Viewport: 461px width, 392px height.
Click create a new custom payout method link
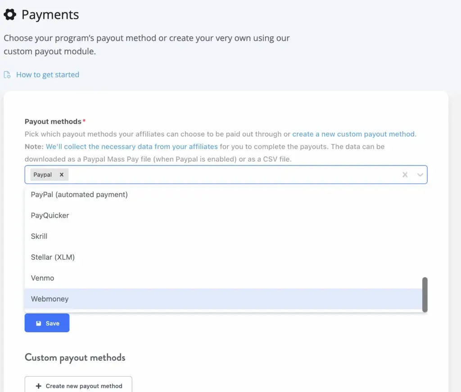point(354,134)
